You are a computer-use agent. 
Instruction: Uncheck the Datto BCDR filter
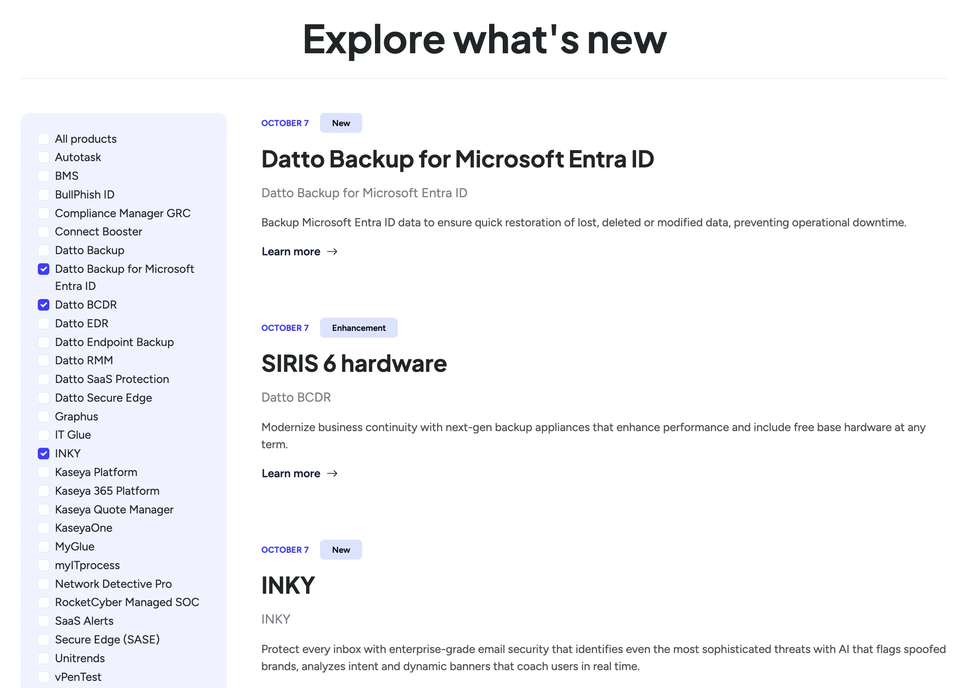coord(44,305)
